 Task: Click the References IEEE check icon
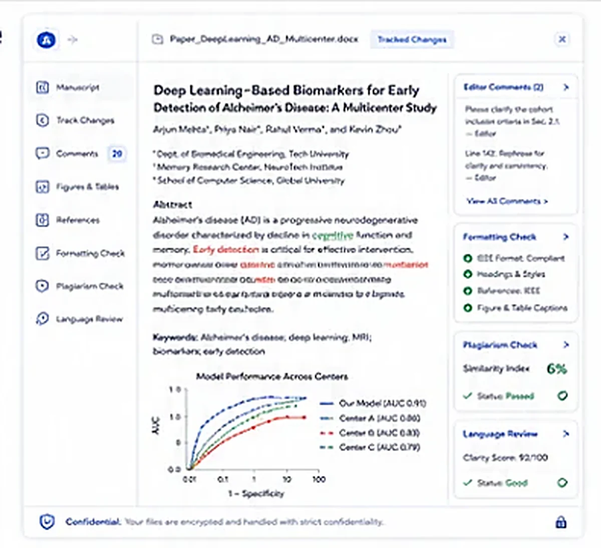click(x=468, y=291)
